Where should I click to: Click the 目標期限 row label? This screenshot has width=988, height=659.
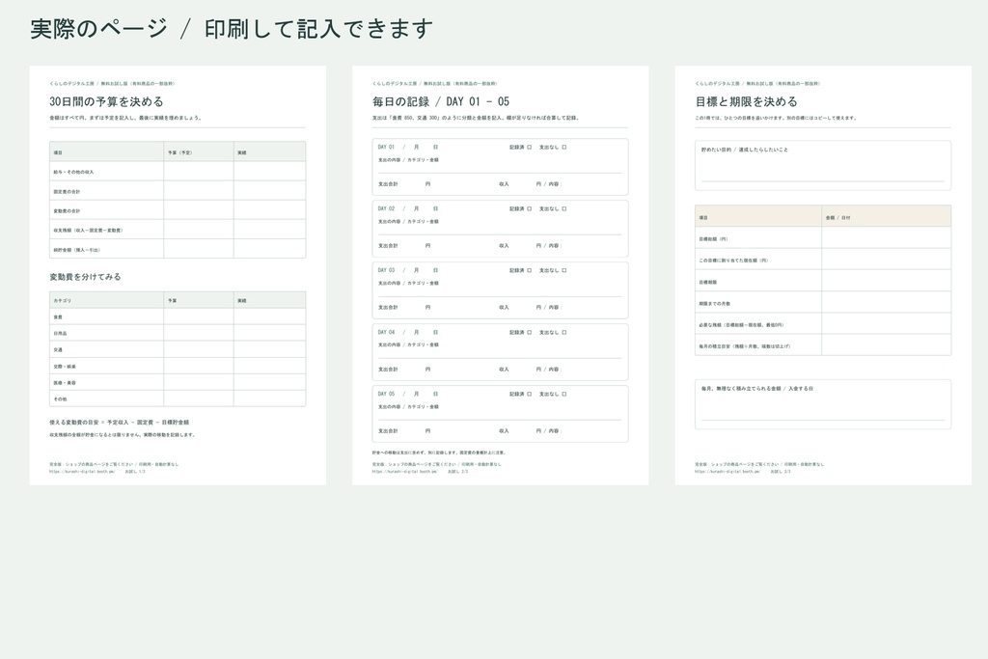[707, 283]
